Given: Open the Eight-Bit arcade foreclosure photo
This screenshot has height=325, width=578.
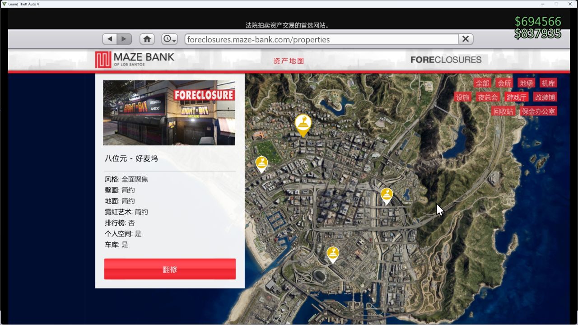Looking at the screenshot, I should click(x=169, y=113).
